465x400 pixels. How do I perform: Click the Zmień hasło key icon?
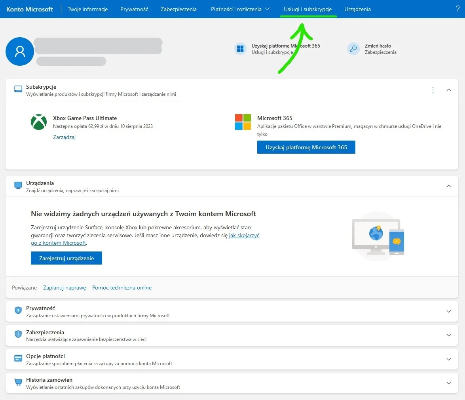[x=353, y=49]
